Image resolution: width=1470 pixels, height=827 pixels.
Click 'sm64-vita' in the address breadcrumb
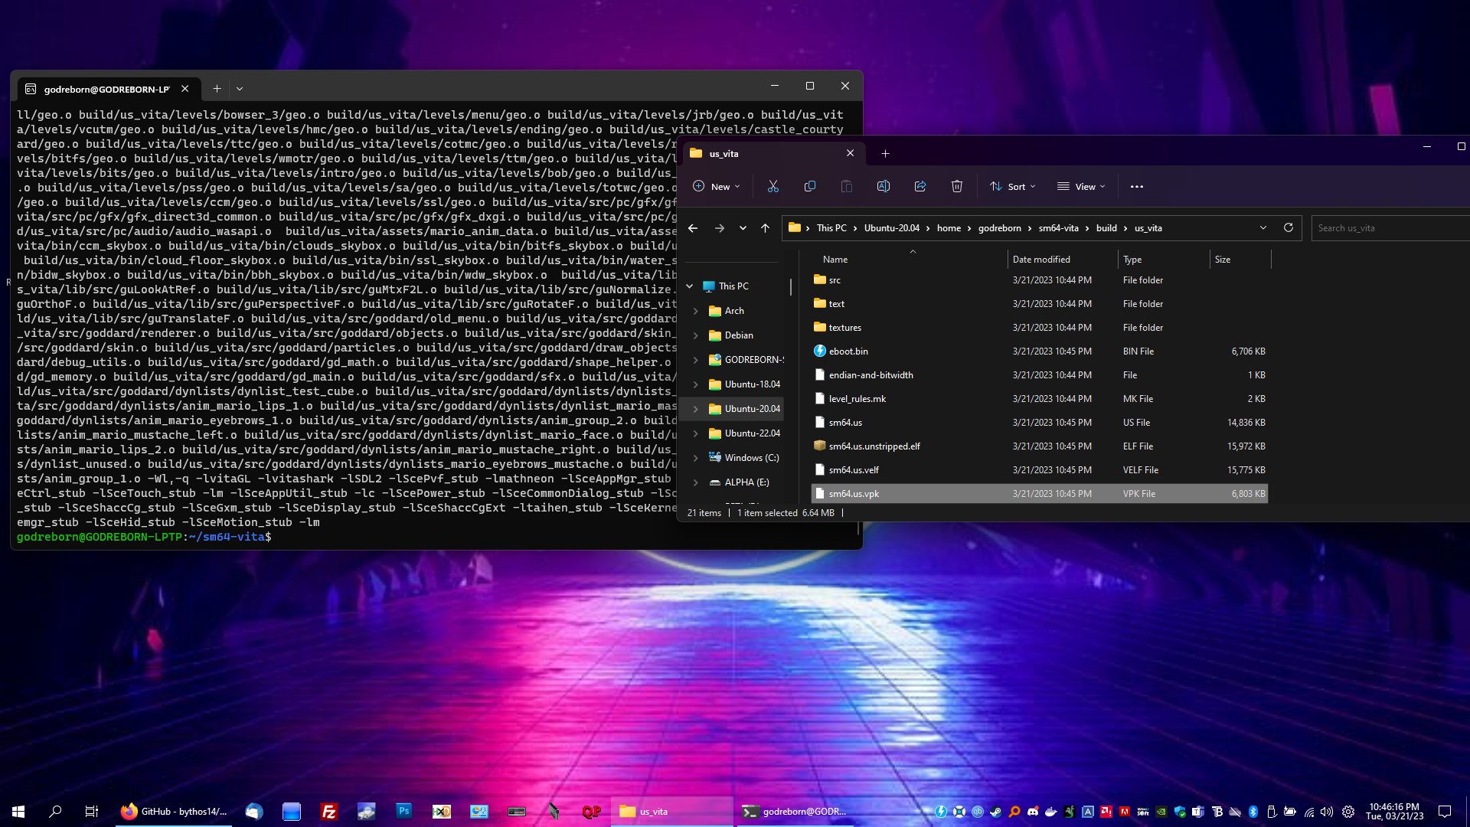[1058, 228]
